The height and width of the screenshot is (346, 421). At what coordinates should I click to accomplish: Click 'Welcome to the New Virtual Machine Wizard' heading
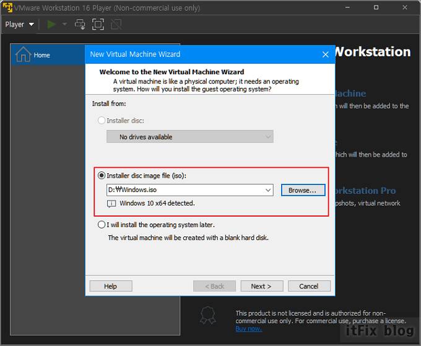pos(171,72)
